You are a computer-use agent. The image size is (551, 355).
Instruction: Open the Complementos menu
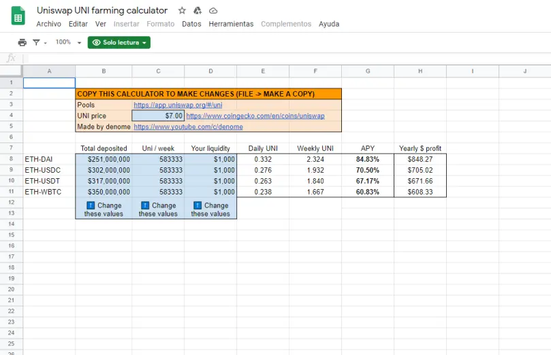click(x=286, y=24)
